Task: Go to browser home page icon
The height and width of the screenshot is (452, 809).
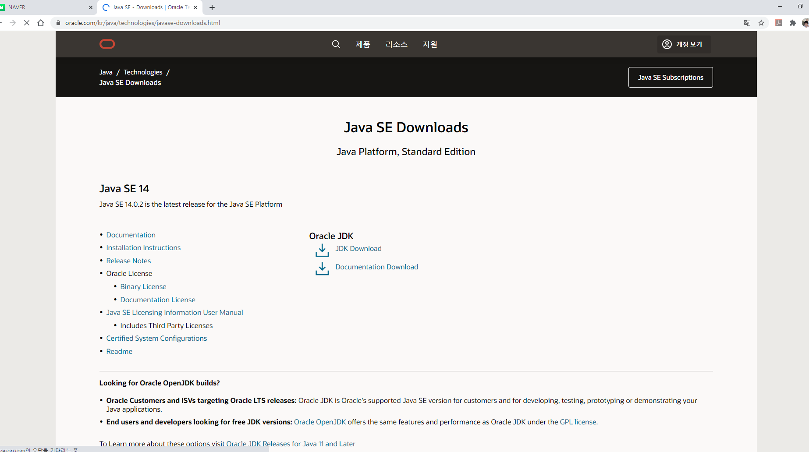Action: coord(41,23)
